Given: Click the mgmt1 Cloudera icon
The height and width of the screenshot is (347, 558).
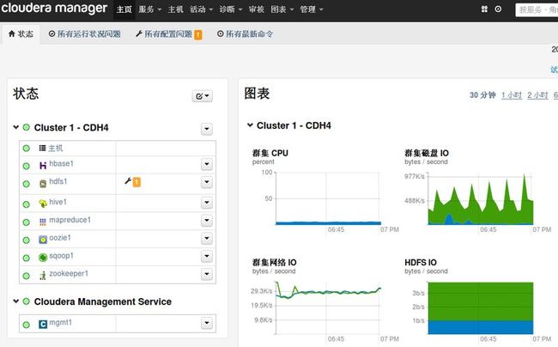Looking at the screenshot, I should (43, 324).
